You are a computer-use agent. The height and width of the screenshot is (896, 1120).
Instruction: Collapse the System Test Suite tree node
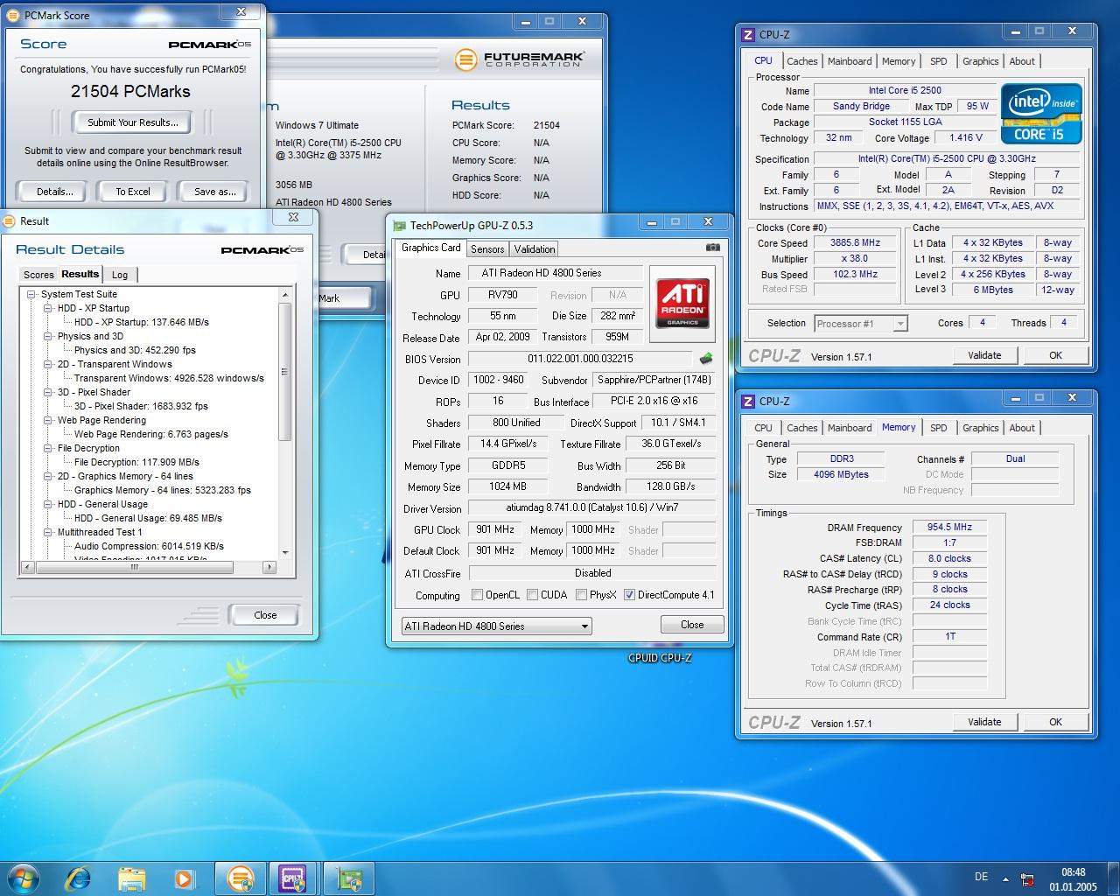(31, 295)
